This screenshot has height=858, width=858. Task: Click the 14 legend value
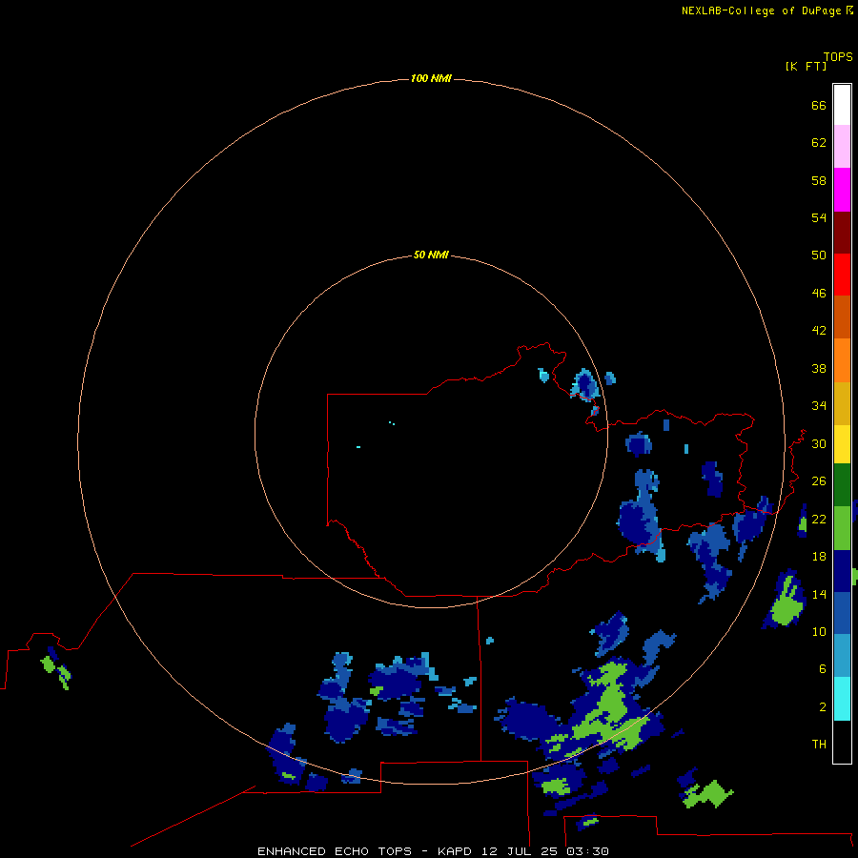[x=819, y=594]
